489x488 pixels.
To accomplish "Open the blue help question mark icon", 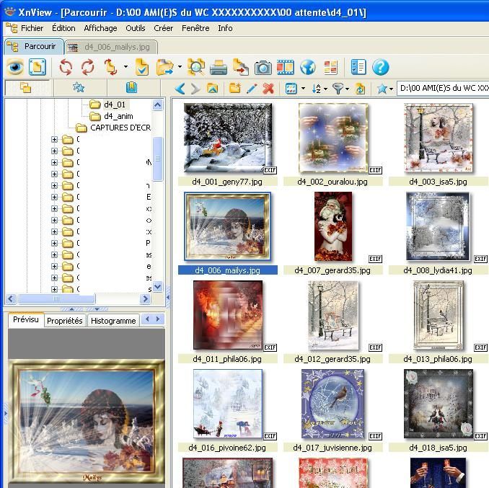I will pyautogui.click(x=380, y=68).
